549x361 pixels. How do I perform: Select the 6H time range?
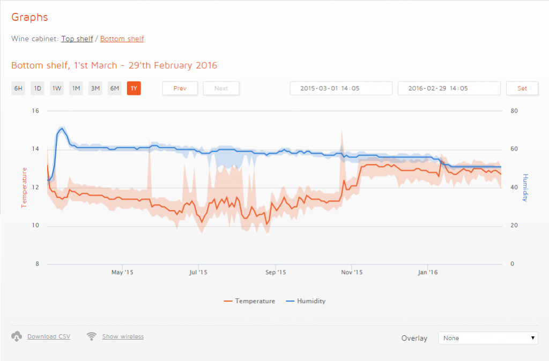pos(18,88)
